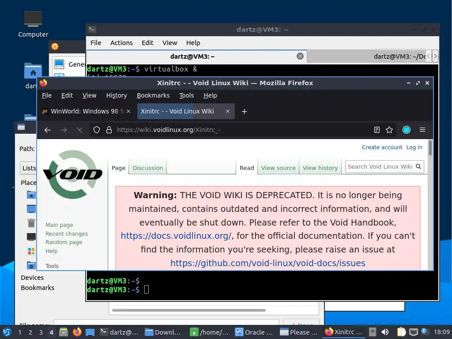
Task: Select the Applications place in file dialog
Action: click(x=31, y=251)
